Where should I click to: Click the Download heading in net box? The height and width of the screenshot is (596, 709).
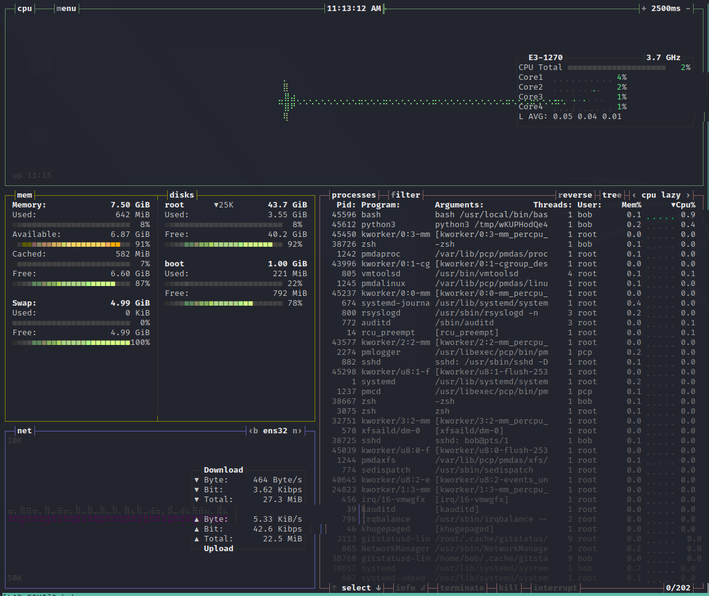point(224,470)
